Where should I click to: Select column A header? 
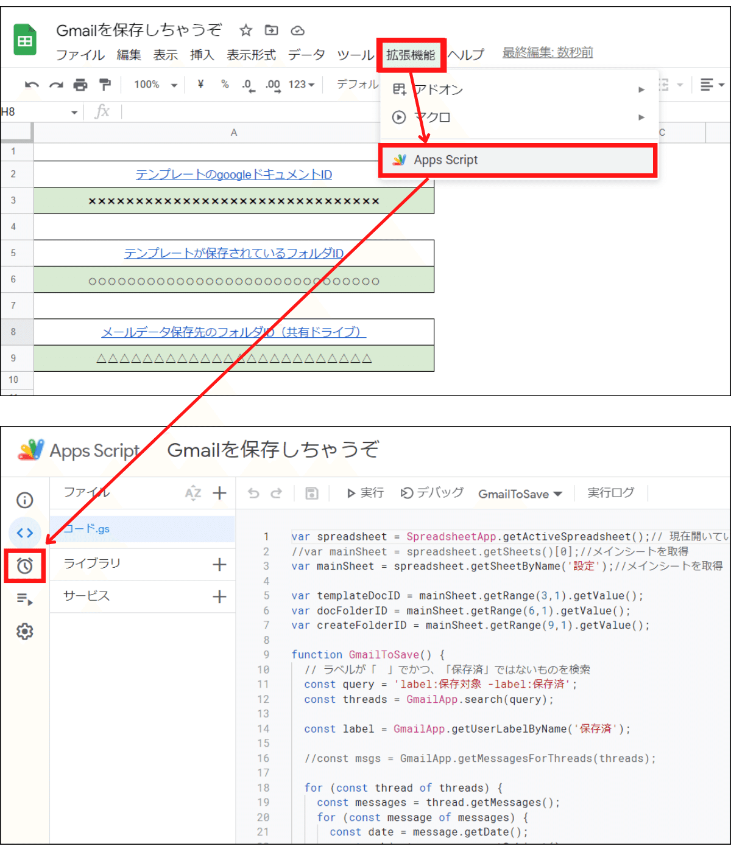(234, 133)
